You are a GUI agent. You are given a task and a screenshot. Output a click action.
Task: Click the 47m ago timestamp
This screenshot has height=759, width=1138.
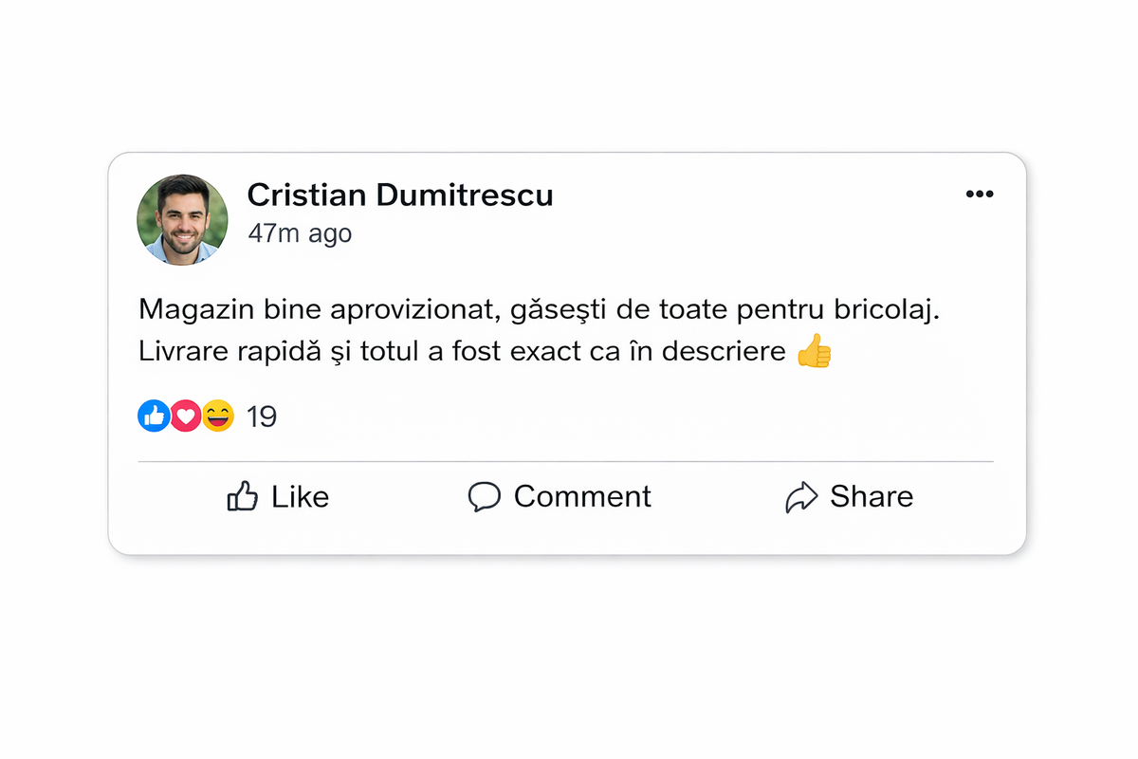300,233
